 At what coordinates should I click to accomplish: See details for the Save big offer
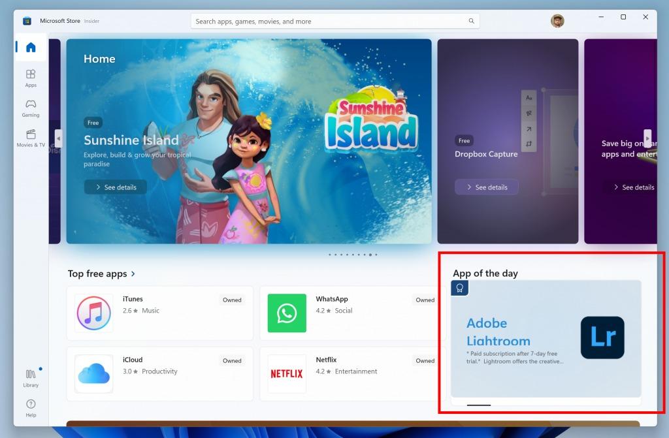click(634, 187)
